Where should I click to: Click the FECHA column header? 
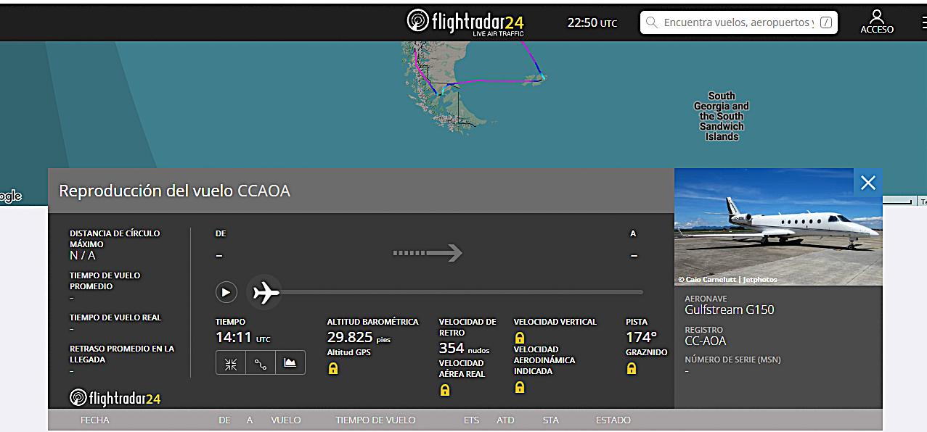tap(95, 420)
